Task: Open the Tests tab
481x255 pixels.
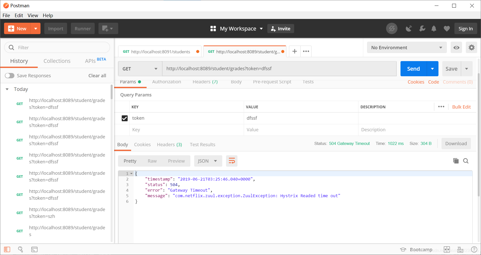Action: coord(308,82)
